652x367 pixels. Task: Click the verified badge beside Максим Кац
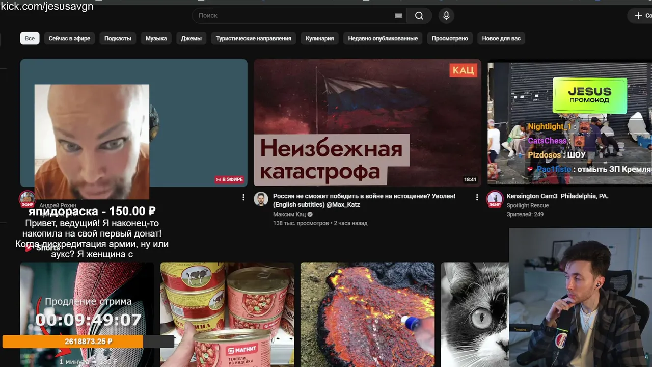pyautogui.click(x=310, y=215)
